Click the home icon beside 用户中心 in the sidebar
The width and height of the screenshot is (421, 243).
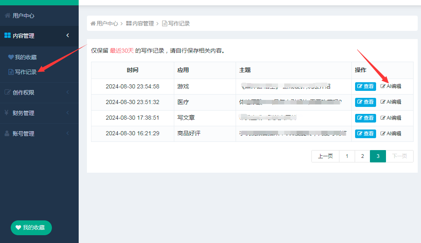point(7,16)
